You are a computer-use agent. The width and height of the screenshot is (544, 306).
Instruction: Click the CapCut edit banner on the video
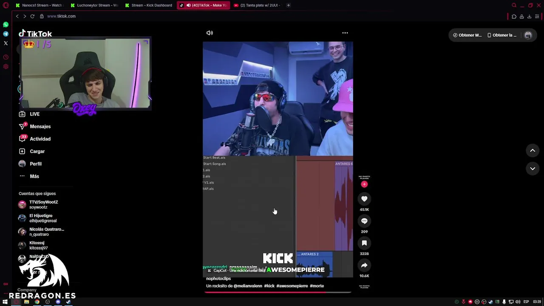coord(236,270)
